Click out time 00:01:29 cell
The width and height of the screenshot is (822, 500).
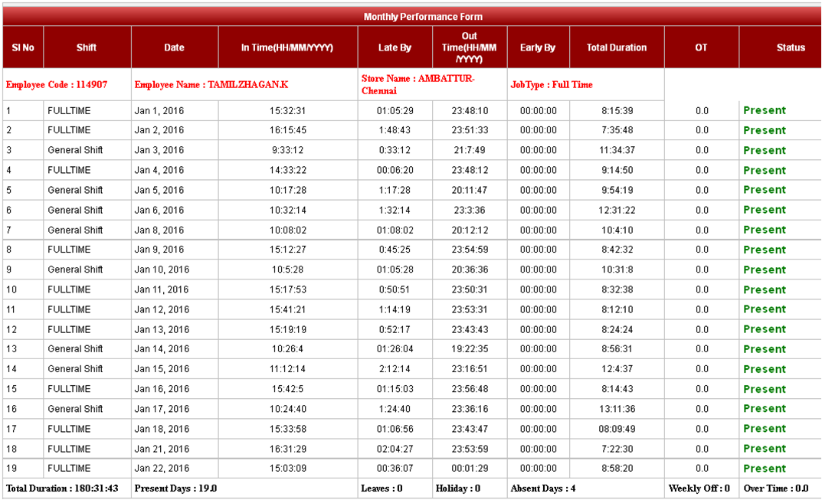470,469
